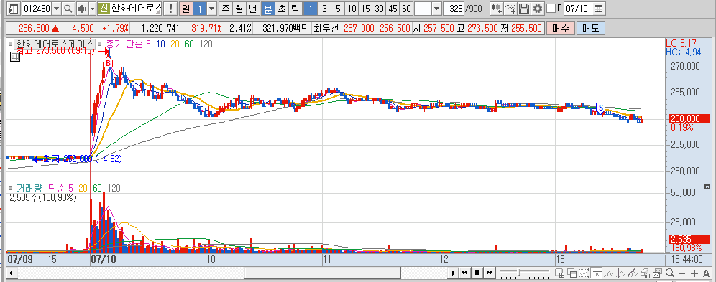Expand the stock code 012450 dropdown

(x=57, y=8)
